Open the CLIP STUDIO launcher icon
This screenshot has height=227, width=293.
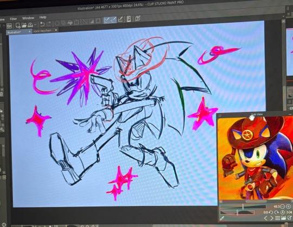pyautogui.click(x=9, y=25)
